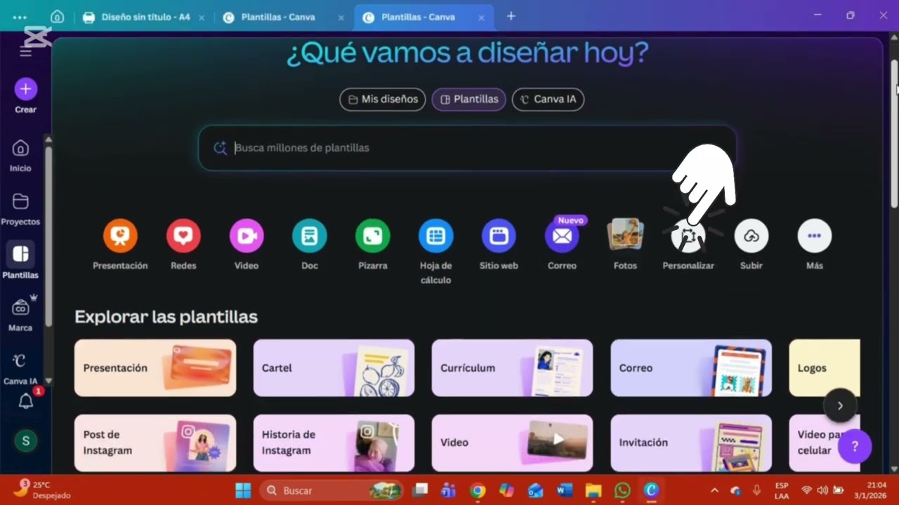899x505 pixels.
Task: Open Proyectos in the sidebar
Action: [x=20, y=208]
